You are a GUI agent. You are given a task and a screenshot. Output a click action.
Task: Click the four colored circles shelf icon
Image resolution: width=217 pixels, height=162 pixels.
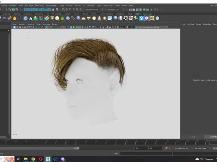coord(152,18)
